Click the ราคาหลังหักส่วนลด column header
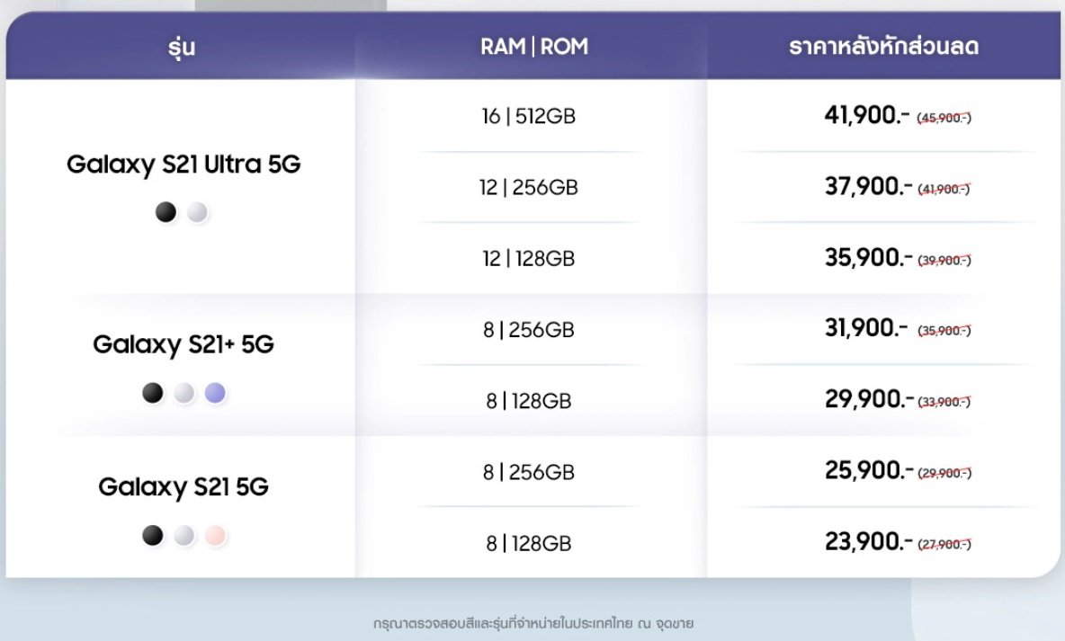 pyautogui.click(x=883, y=46)
